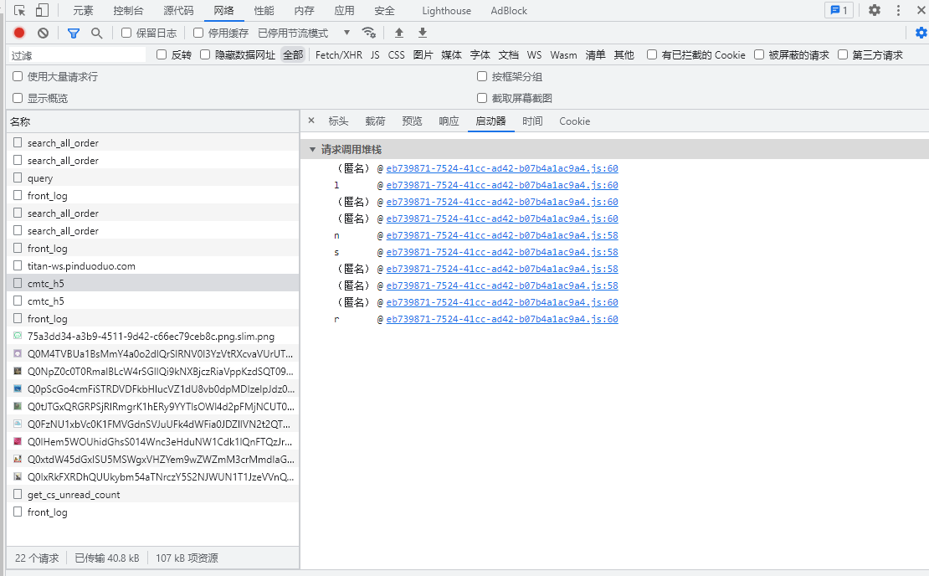Click thumbnail icon of Q0tJTGxQRG request
929x576 pixels.
point(18,407)
